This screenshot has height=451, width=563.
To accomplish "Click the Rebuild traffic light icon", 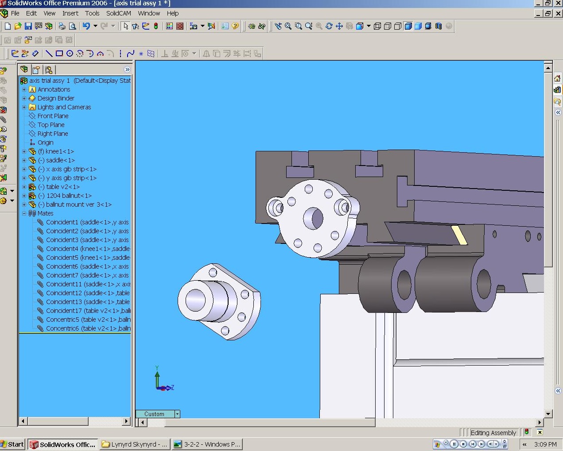I will coord(156,26).
